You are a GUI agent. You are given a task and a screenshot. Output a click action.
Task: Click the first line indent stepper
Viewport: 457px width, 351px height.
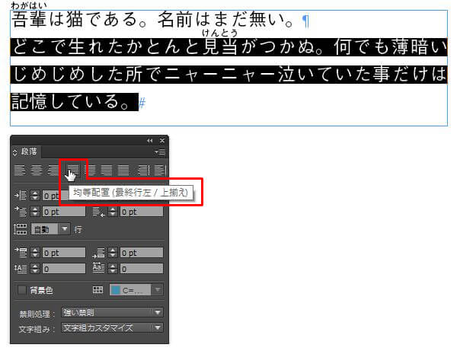coord(35,212)
